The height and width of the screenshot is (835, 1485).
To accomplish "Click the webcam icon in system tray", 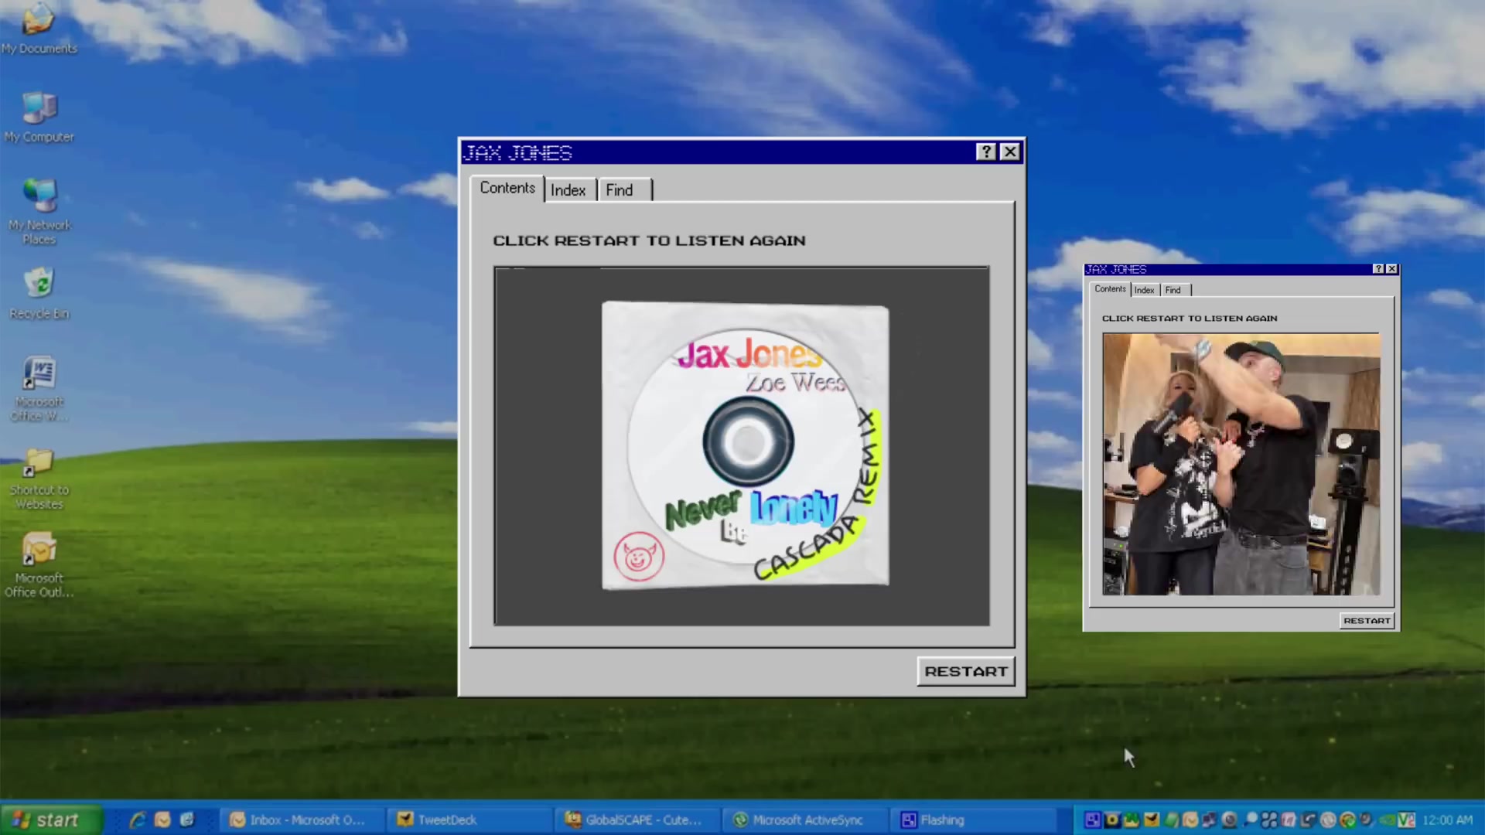I will pos(1229,820).
